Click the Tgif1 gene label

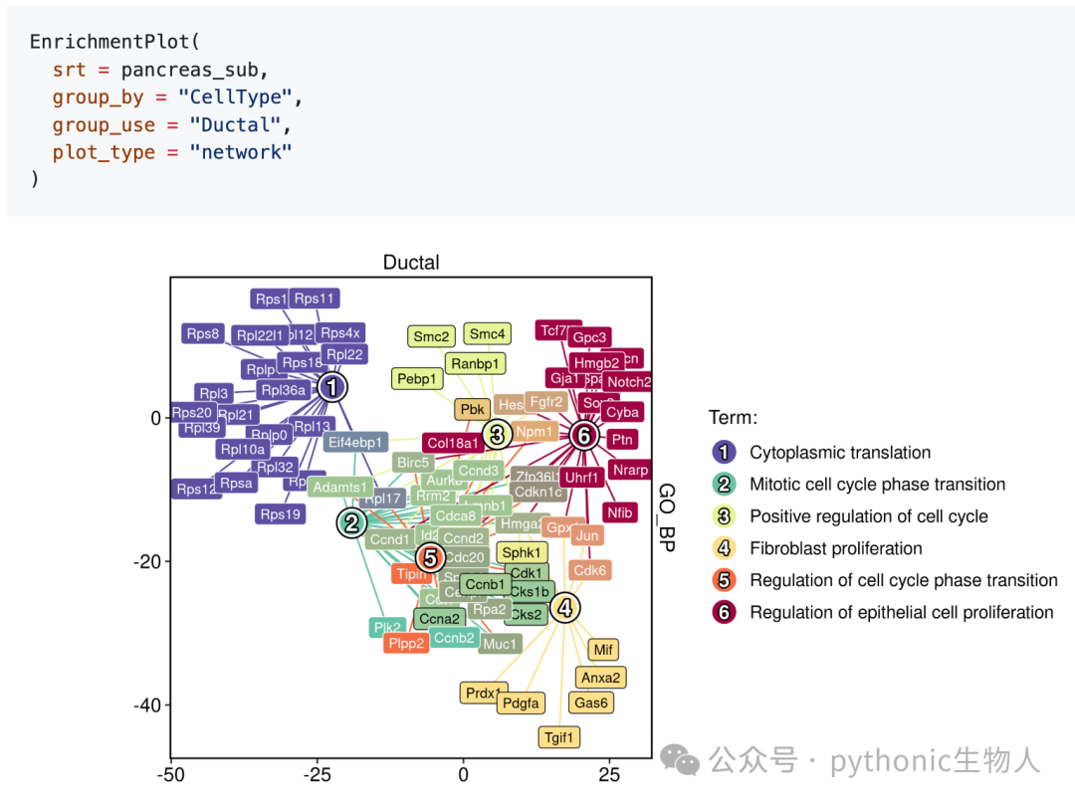[558, 738]
